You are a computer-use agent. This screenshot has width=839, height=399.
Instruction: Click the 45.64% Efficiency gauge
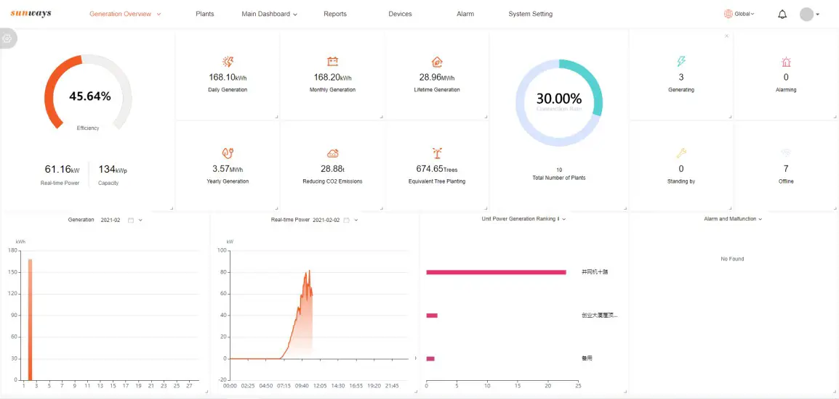tap(88, 92)
